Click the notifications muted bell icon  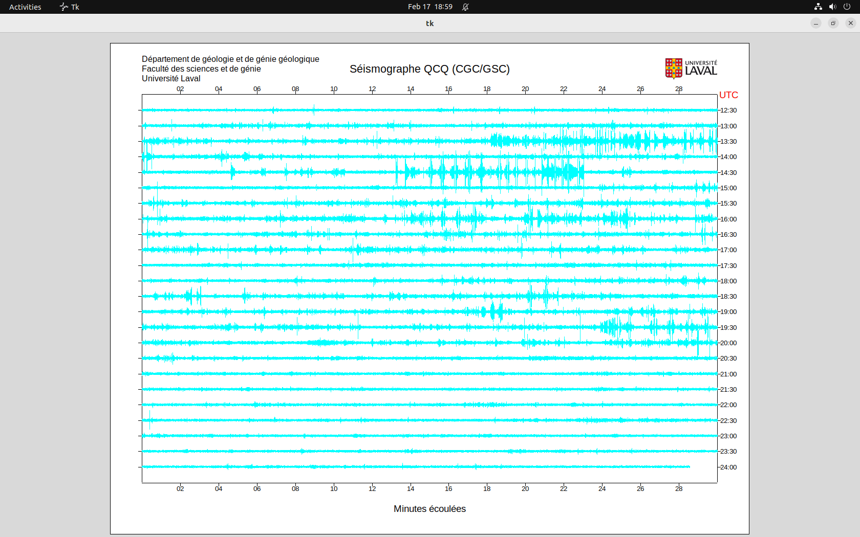coord(465,7)
